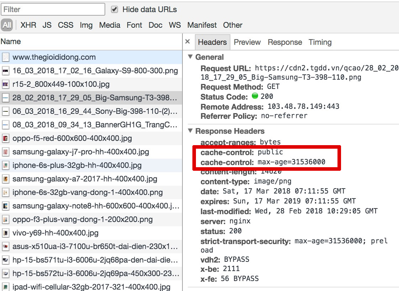Click the icon for samsung-galaxy-j7-pro-hh file
399x291 pixels.
(5, 152)
